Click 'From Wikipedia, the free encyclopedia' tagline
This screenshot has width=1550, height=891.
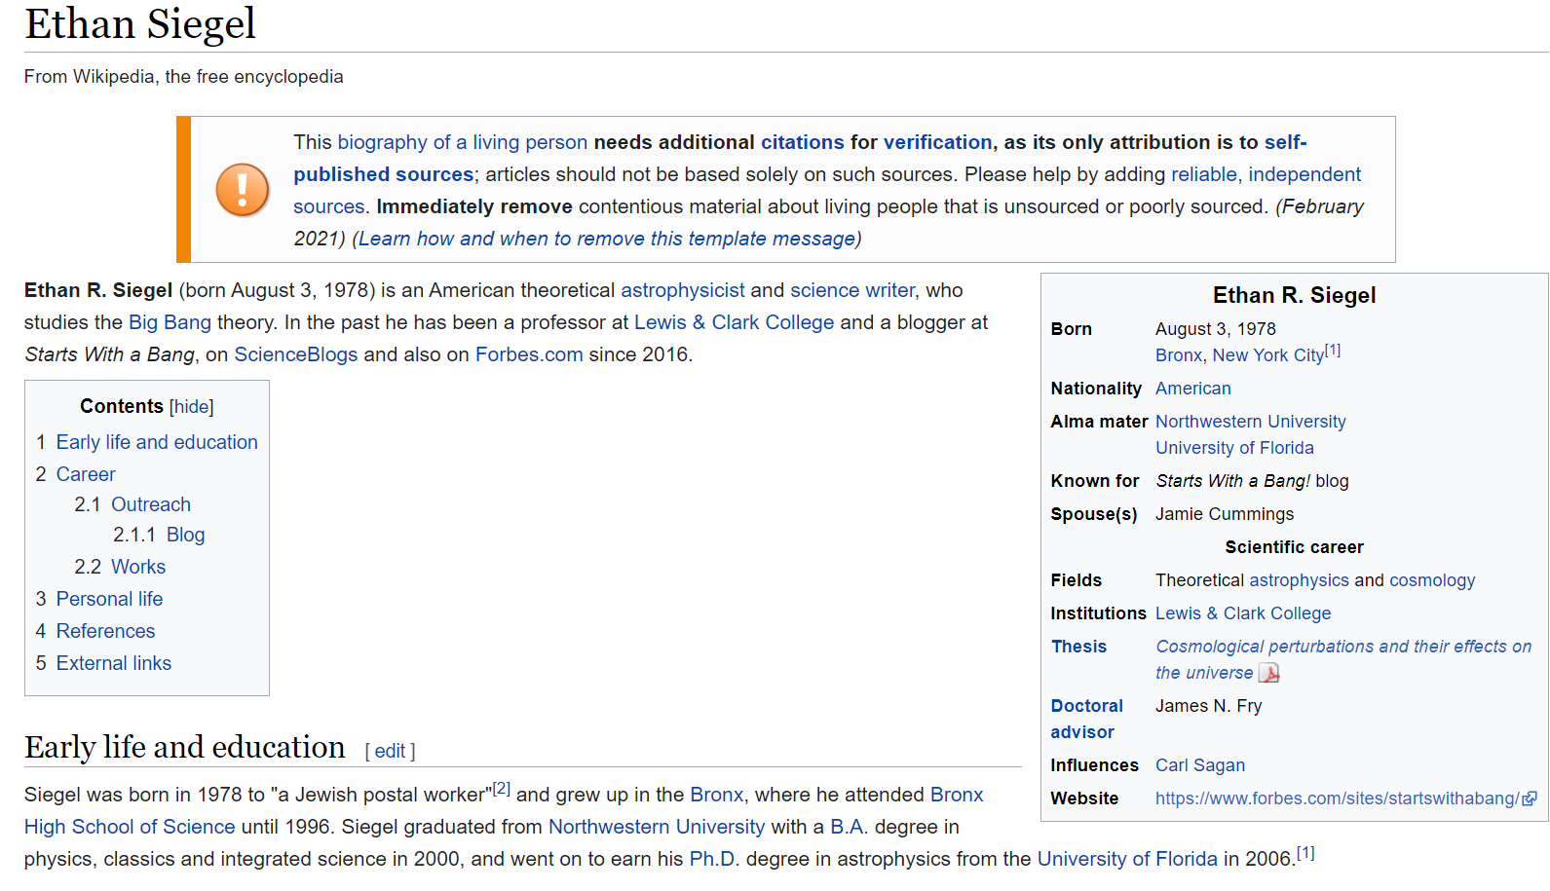[x=184, y=77]
